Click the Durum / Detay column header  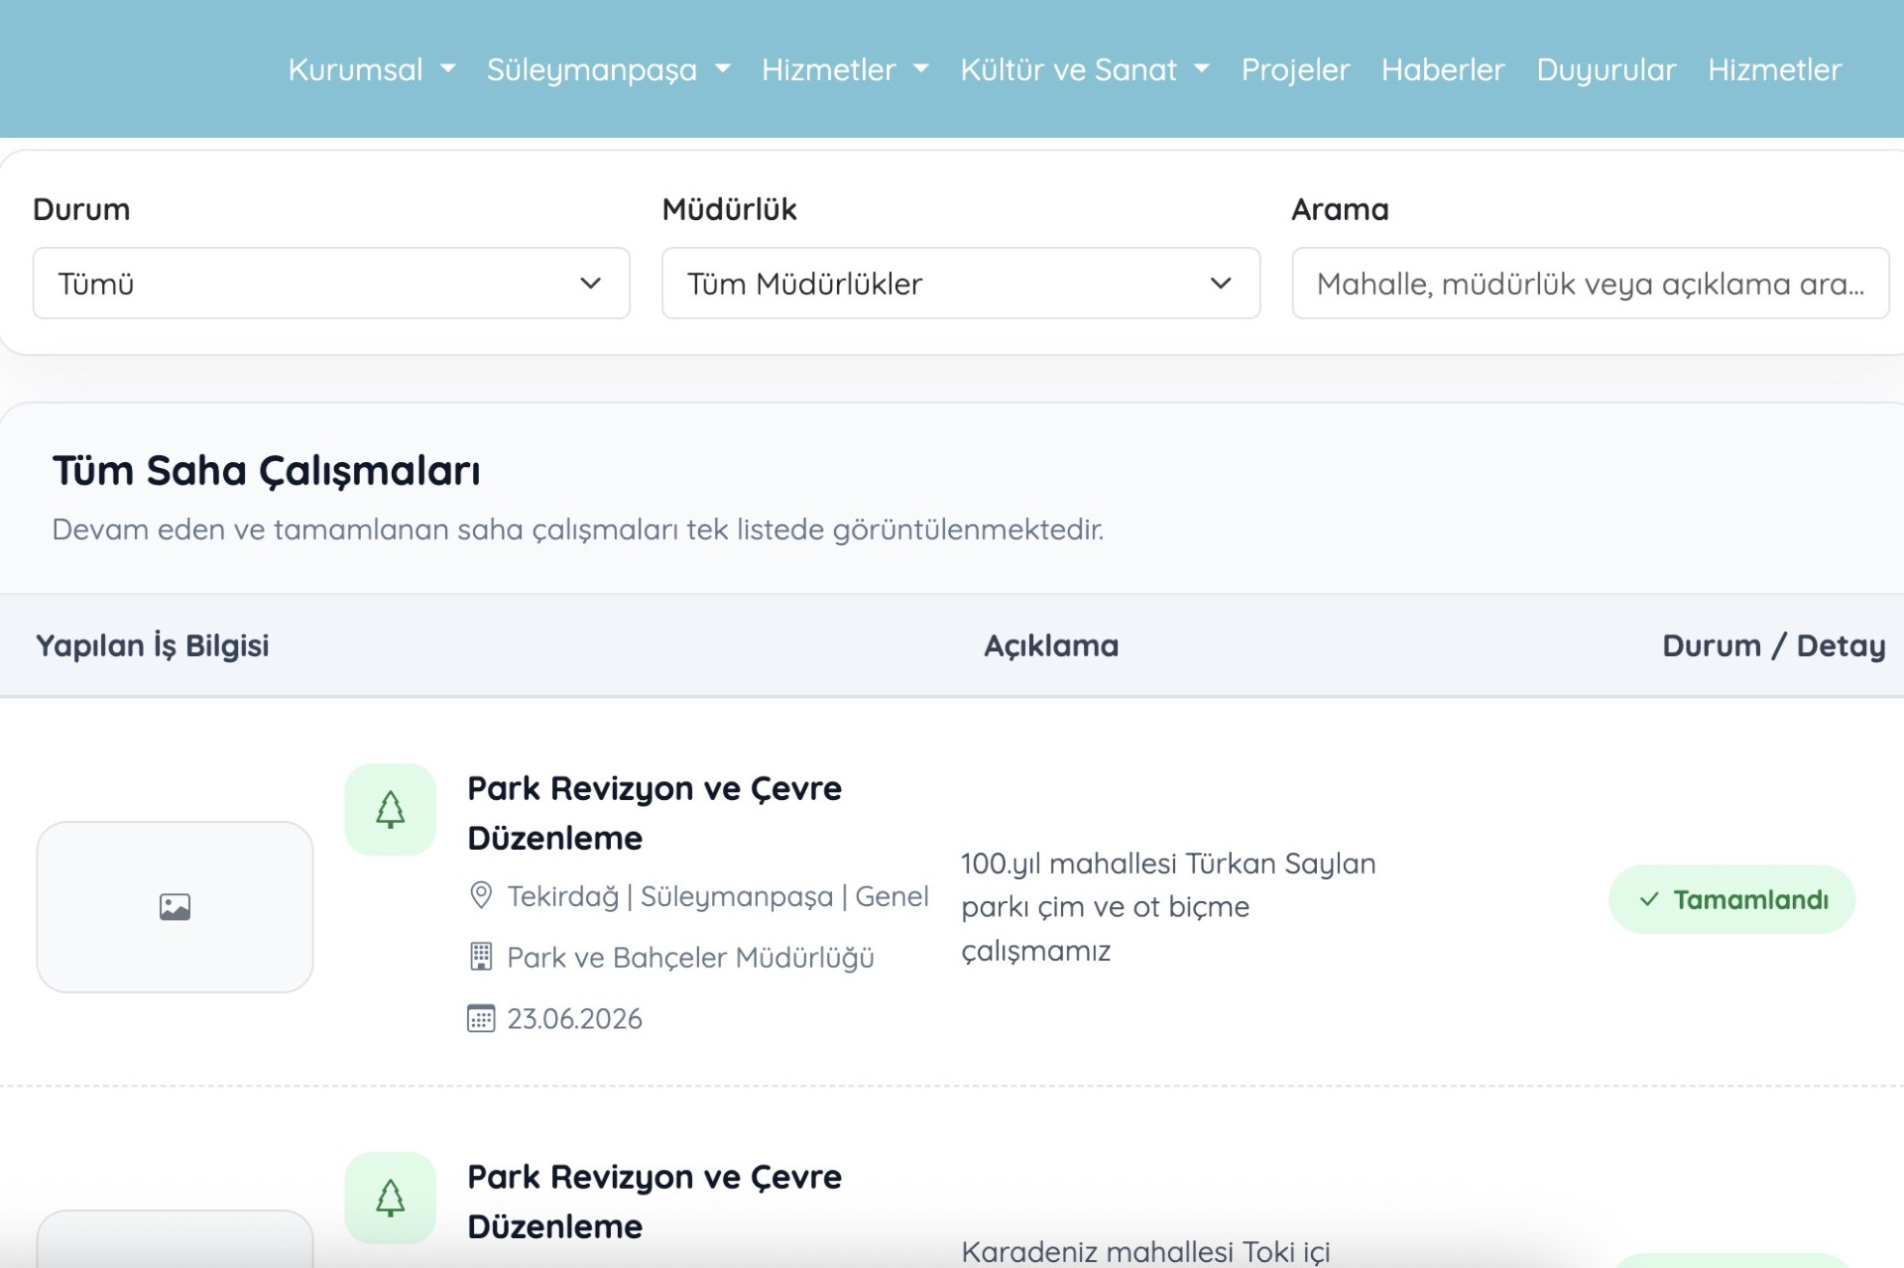coord(1773,645)
